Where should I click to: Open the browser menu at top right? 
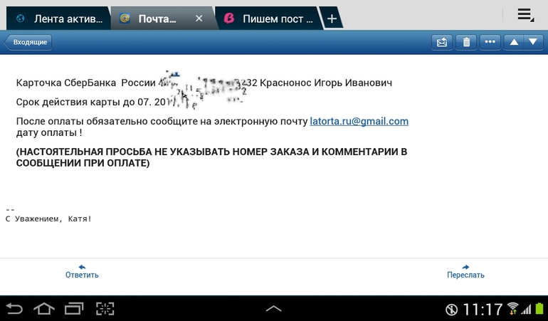pyautogui.click(x=525, y=15)
